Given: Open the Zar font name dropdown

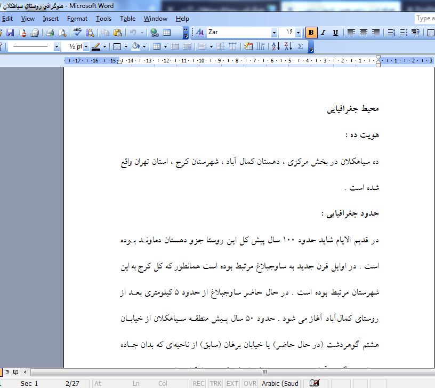Looking at the screenshot, I should [x=274, y=33].
